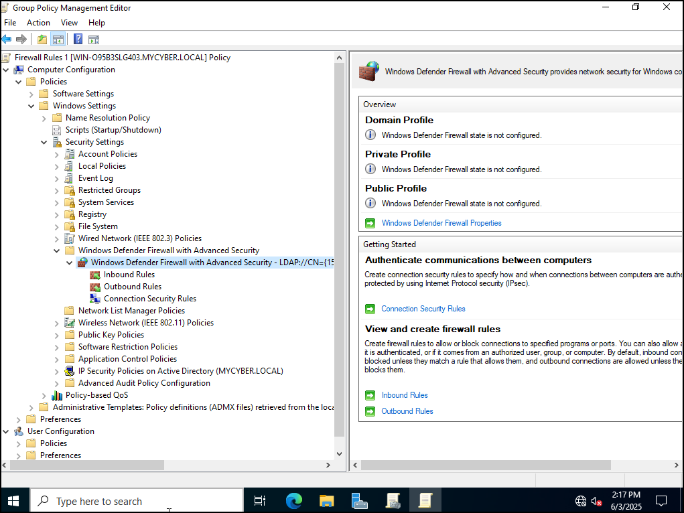Click the Computer Configuration icon

tap(19, 70)
